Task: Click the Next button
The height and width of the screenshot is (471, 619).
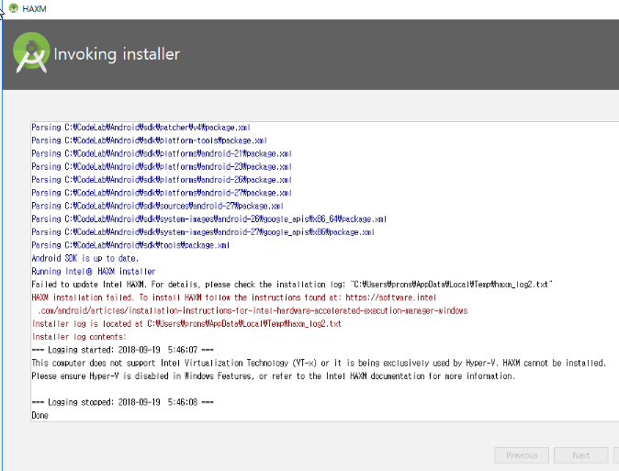Action: pyautogui.click(x=580, y=455)
